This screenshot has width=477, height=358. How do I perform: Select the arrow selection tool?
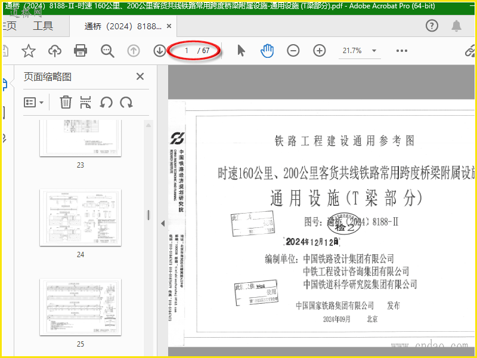[x=241, y=51]
